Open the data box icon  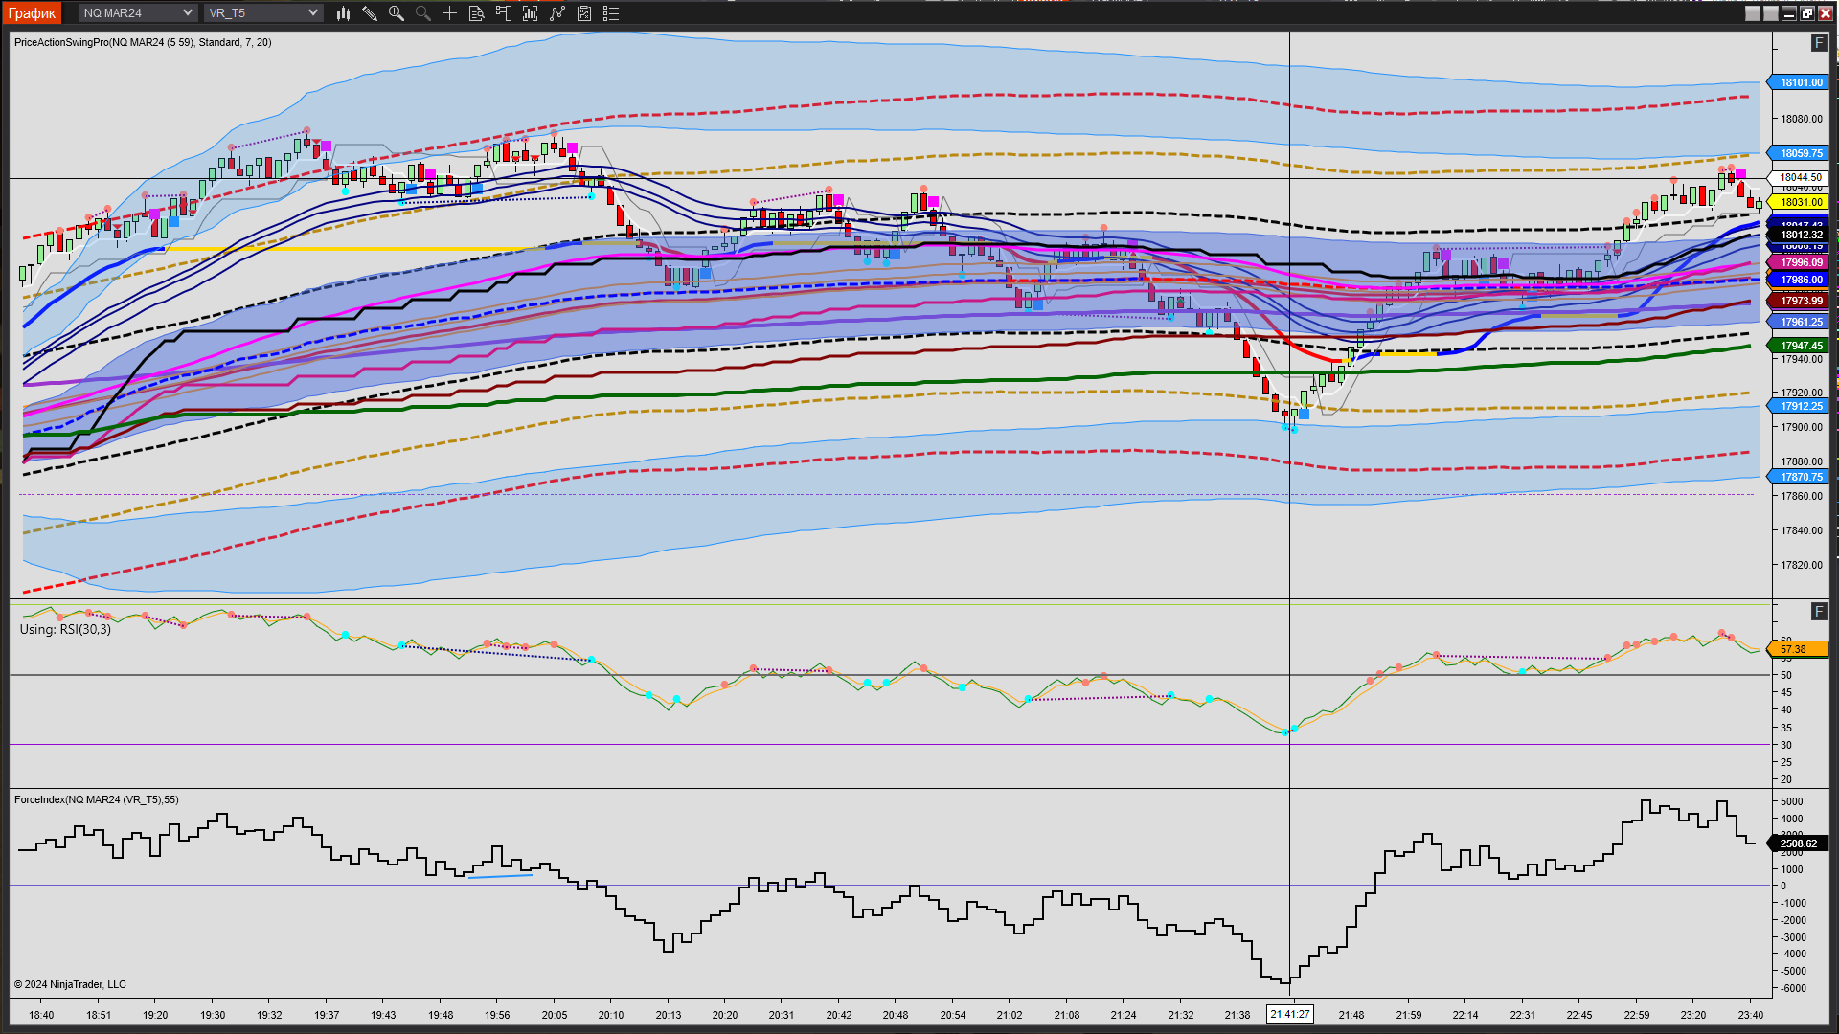pos(476,13)
